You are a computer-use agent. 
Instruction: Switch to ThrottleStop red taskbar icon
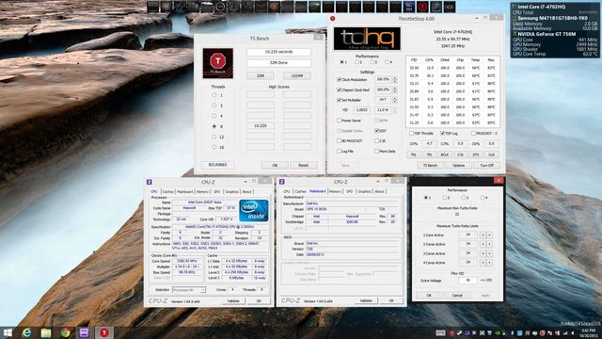click(104, 332)
